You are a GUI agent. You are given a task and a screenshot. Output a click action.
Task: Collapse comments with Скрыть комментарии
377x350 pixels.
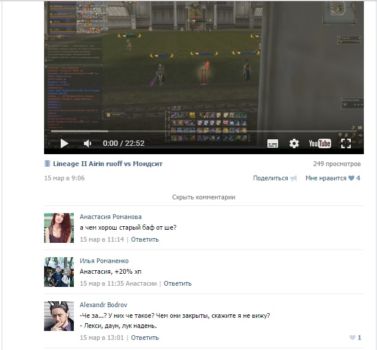point(204,197)
